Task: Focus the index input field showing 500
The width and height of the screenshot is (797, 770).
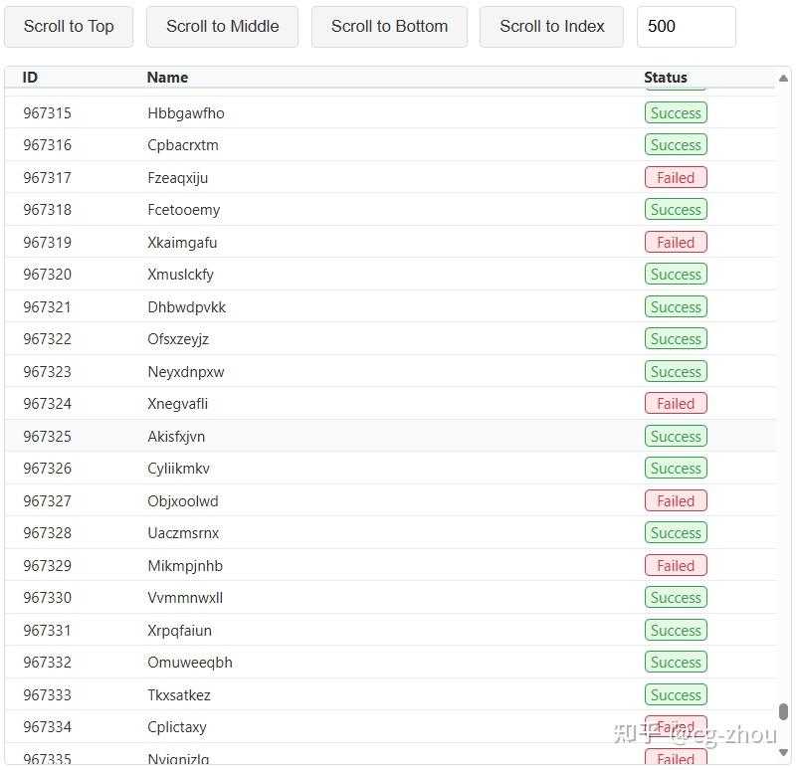Action: coord(686,27)
